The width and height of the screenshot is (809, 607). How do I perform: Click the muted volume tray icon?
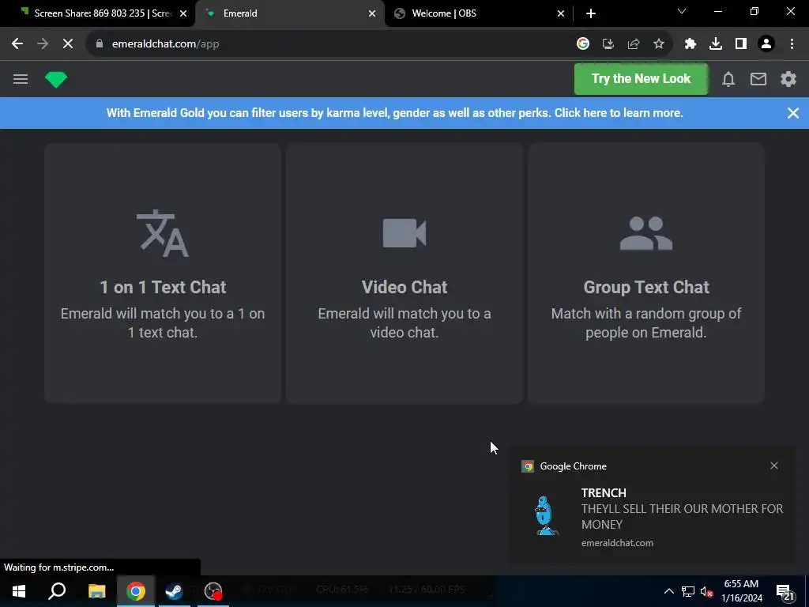click(706, 591)
